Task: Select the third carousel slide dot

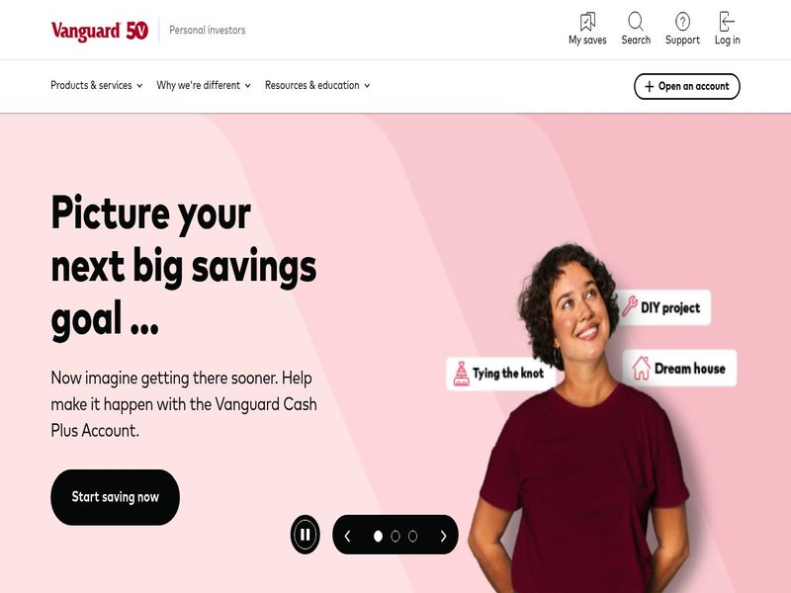Action: [x=412, y=536]
